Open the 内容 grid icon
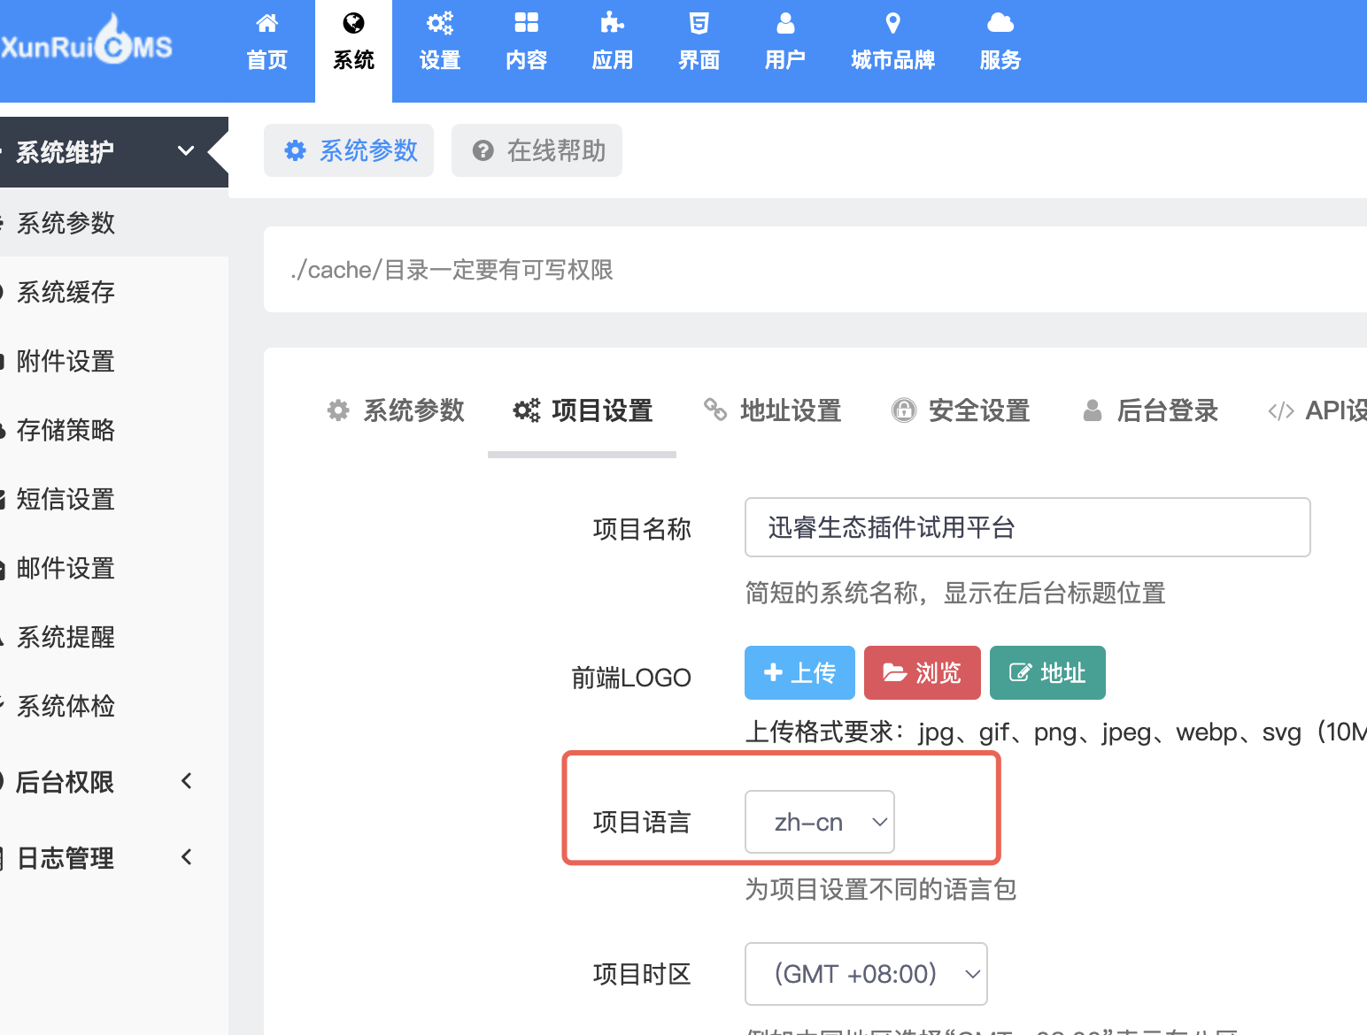The width and height of the screenshot is (1367, 1035). 527,23
